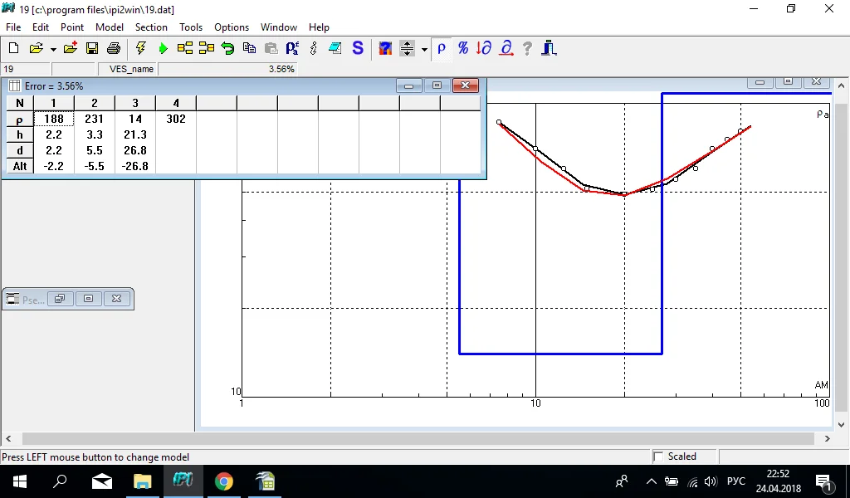
Task: Click the percent sign toolbar icon
Action: [463, 49]
